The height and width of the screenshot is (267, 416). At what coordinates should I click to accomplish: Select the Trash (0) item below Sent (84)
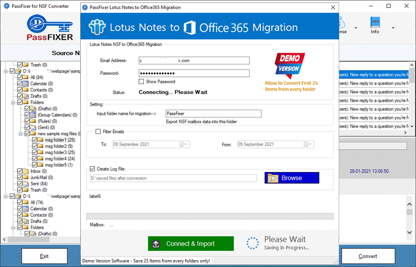click(39, 190)
